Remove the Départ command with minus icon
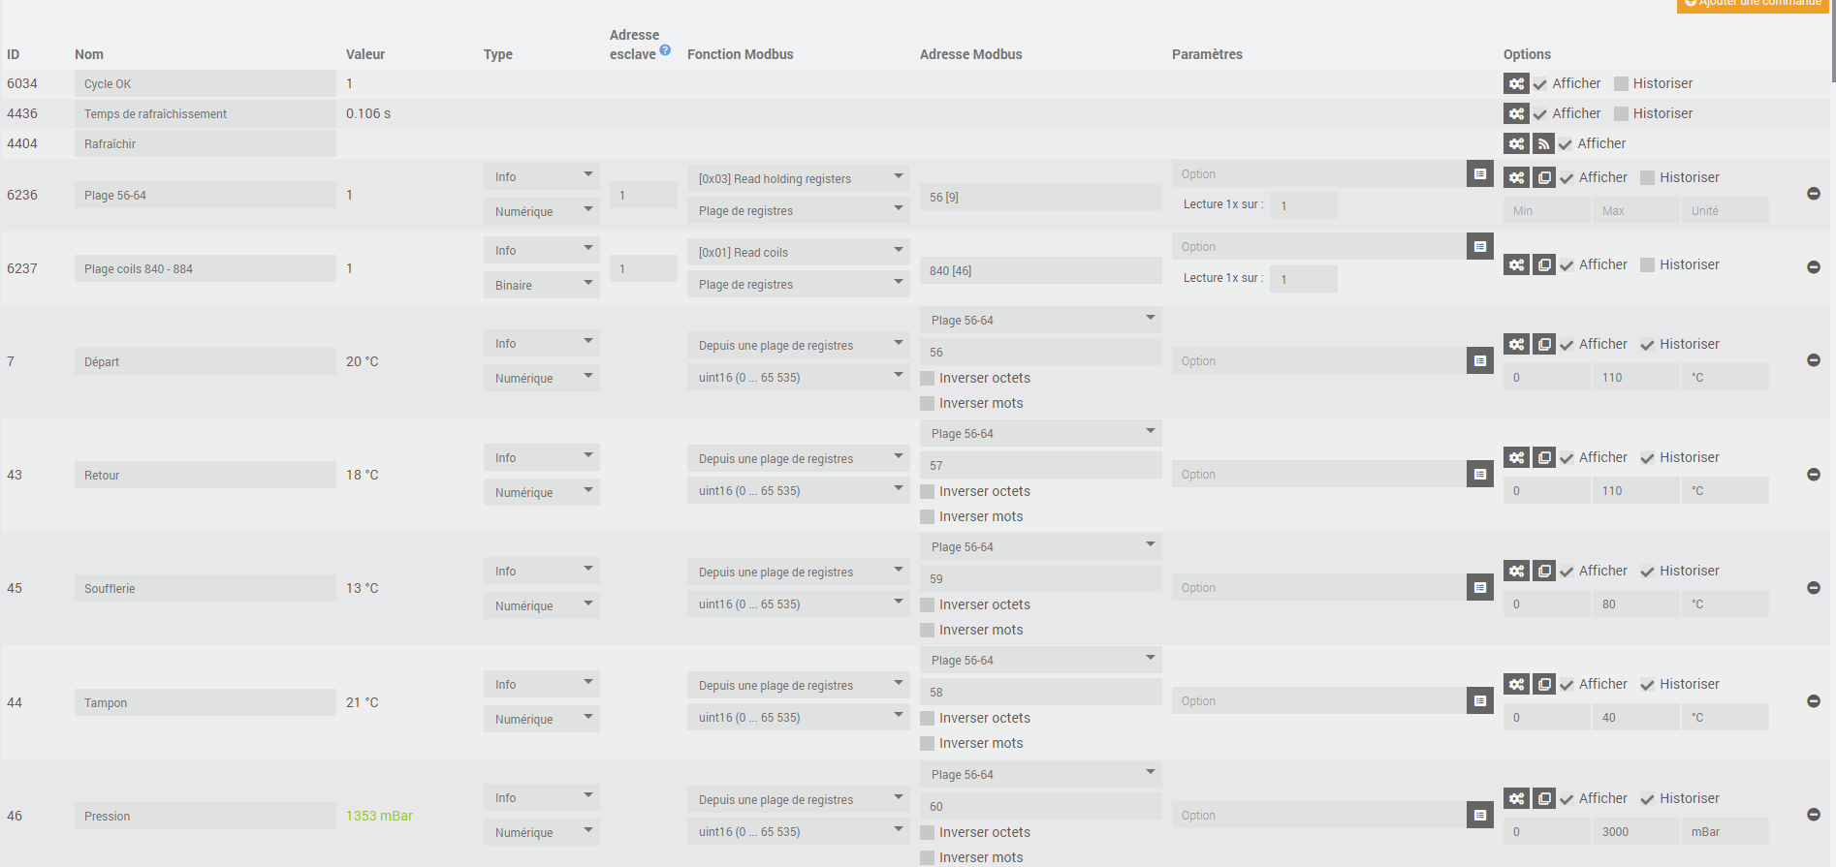 coord(1814,360)
